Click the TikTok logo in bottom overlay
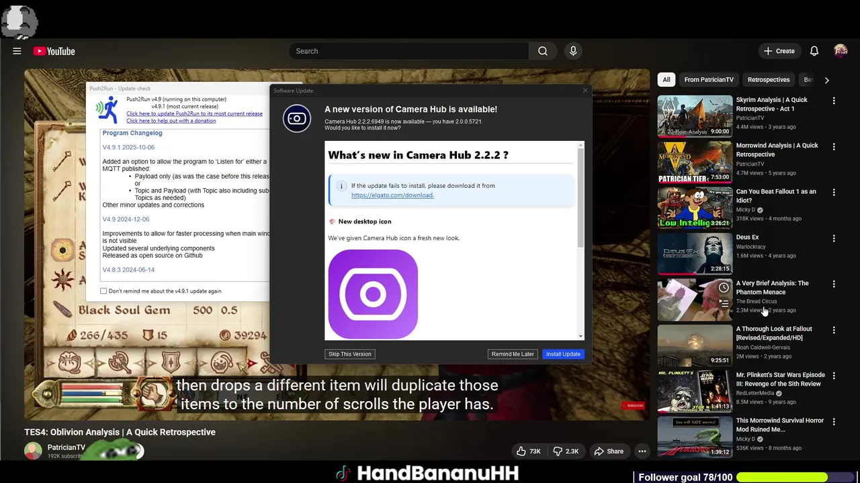The width and height of the screenshot is (860, 483). point(343,473)
